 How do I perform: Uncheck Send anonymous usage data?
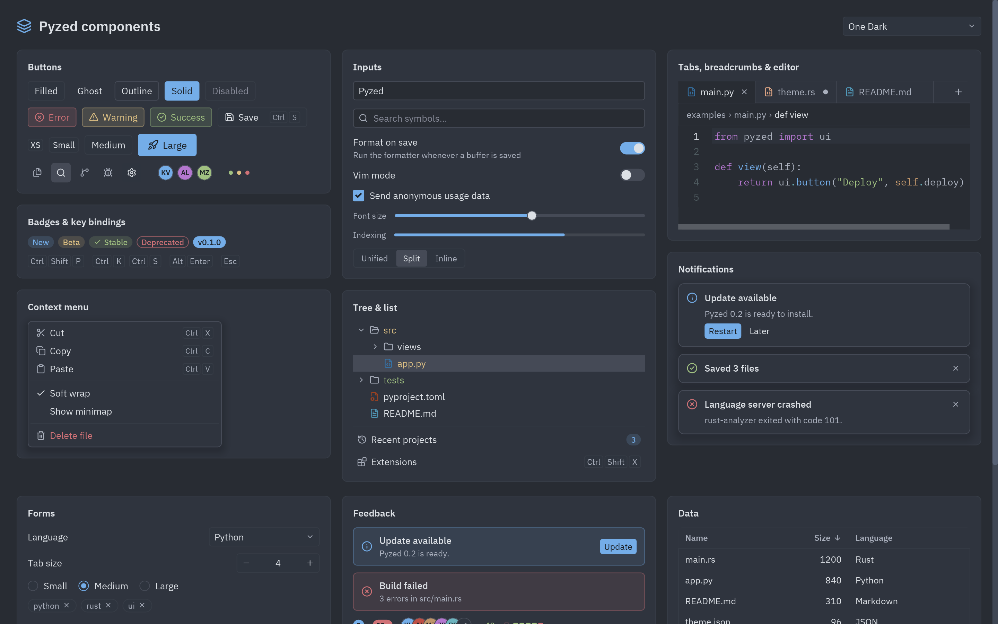coord(358,196)
